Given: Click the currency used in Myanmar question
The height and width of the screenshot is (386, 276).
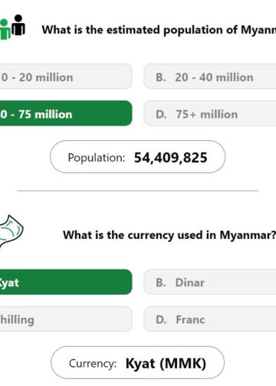Looking at the screenshot, I should tap(169, 235).
